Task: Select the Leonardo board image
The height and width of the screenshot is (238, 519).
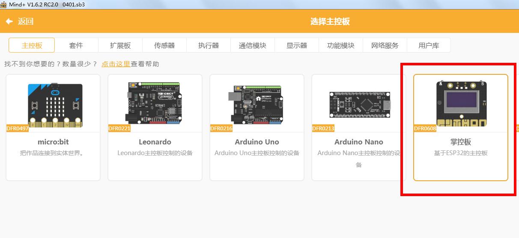Action: (155, 103)
